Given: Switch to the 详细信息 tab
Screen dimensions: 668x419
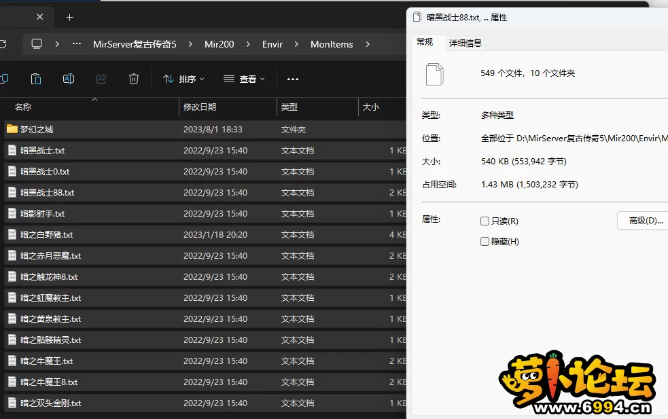Looking at the screenshot, I should pos(465,43).
